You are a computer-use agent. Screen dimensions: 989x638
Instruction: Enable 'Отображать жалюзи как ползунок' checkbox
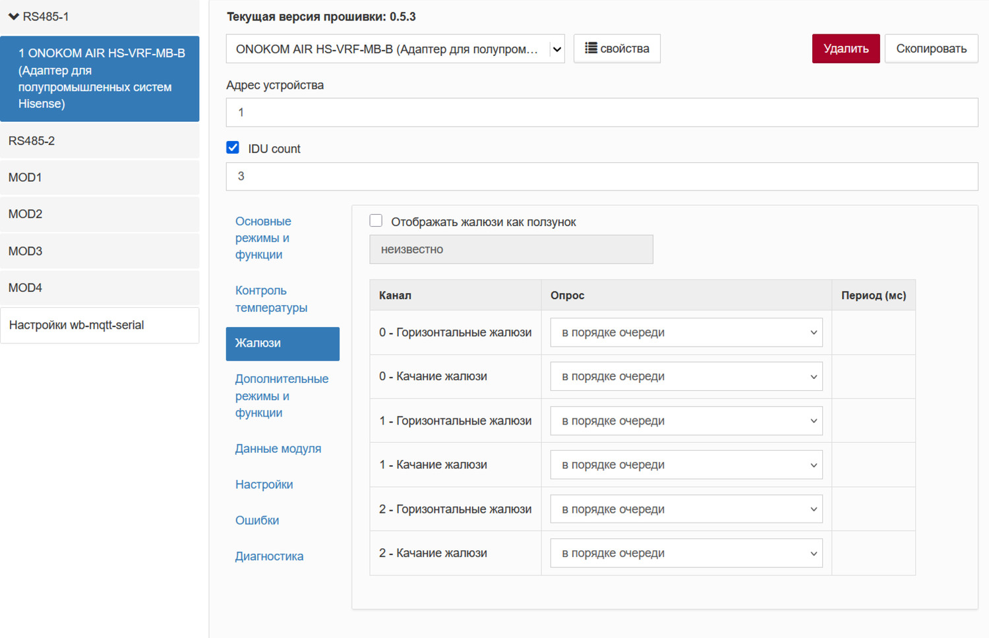pyautogui.click(x=376, y=221)
